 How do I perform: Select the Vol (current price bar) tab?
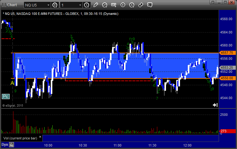click(x=20, y=138)
